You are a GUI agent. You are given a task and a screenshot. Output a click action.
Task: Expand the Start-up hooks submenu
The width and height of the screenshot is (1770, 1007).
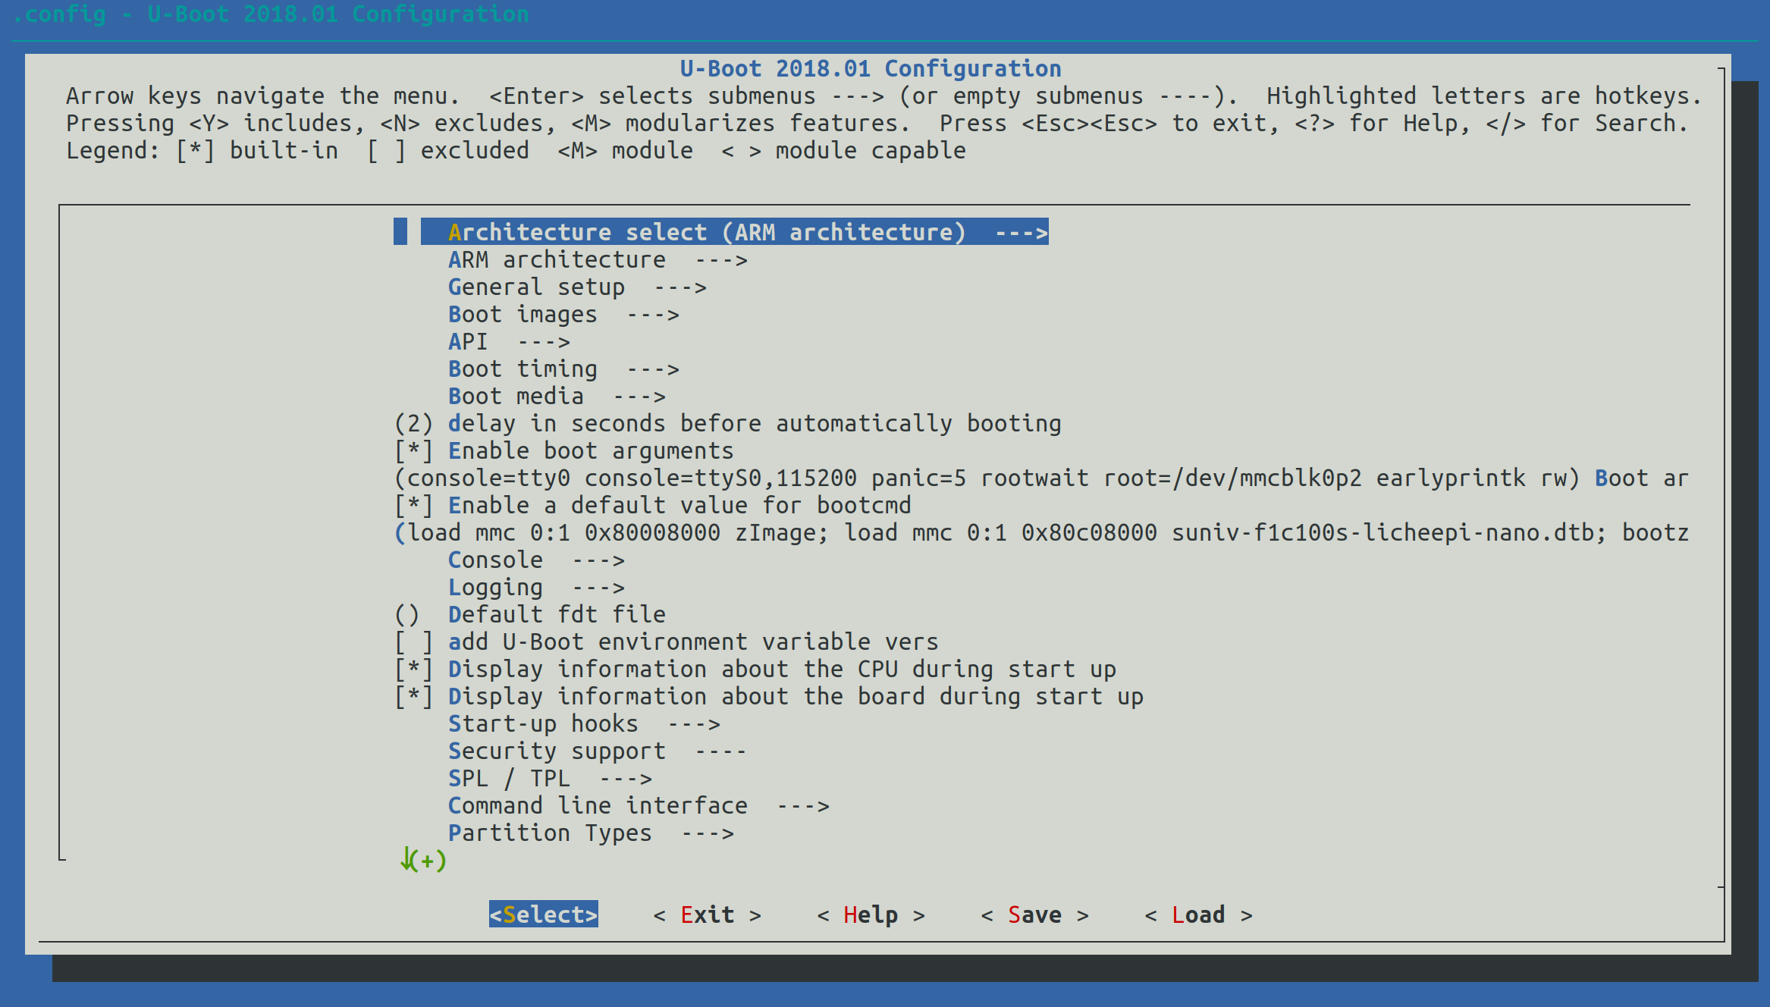(543, 723)
